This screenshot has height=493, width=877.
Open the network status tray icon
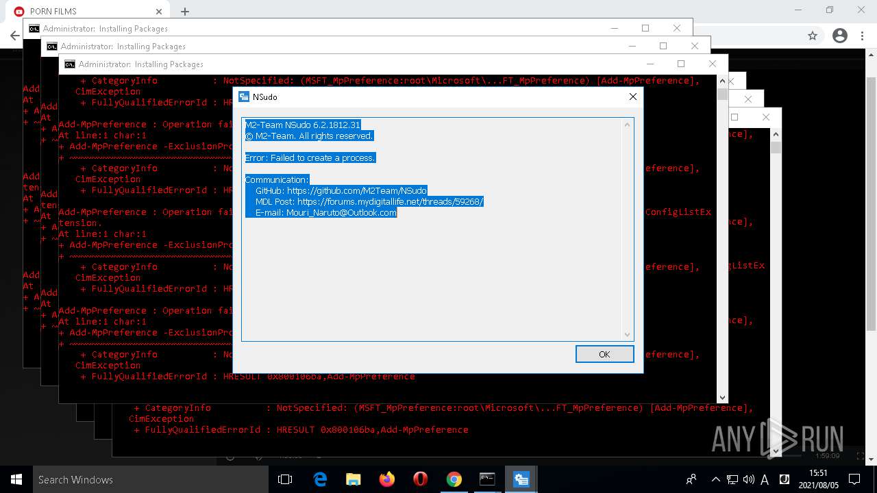click(x=732, y=479)
